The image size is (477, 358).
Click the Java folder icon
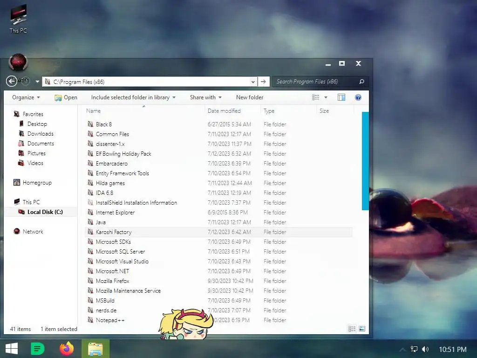90,222
